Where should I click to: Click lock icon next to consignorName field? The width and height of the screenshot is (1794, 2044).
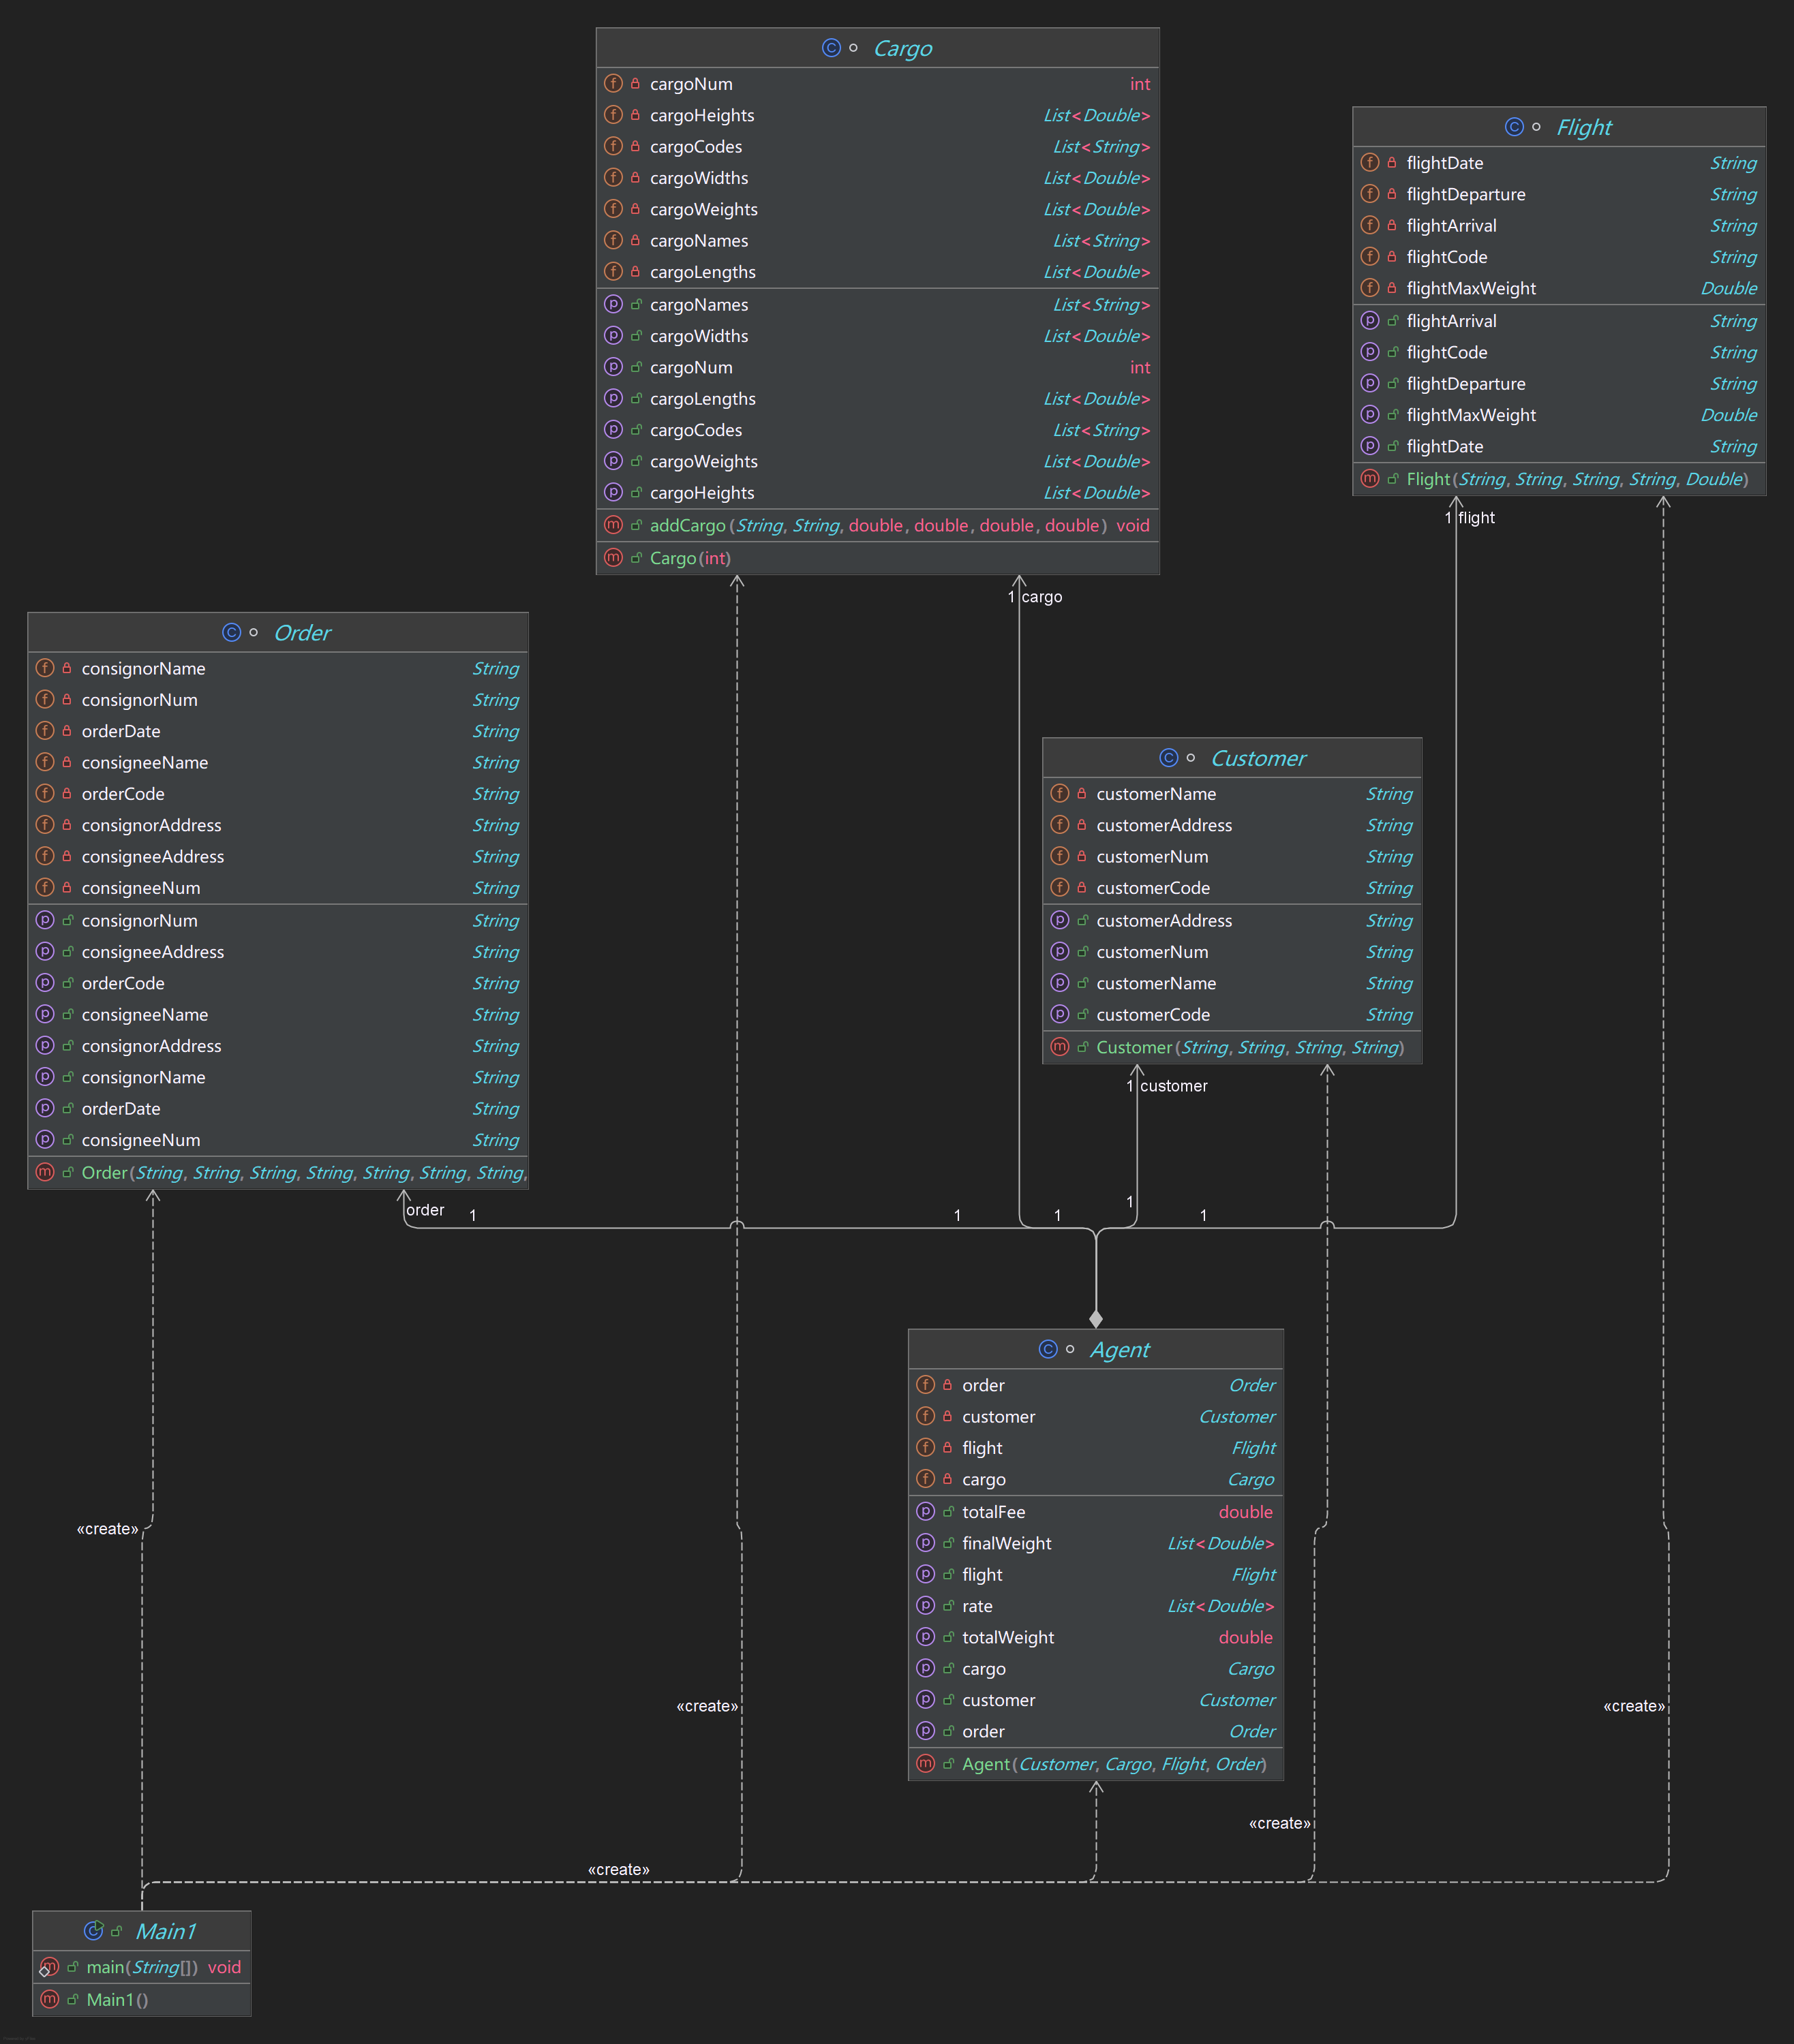pos(67,668)
